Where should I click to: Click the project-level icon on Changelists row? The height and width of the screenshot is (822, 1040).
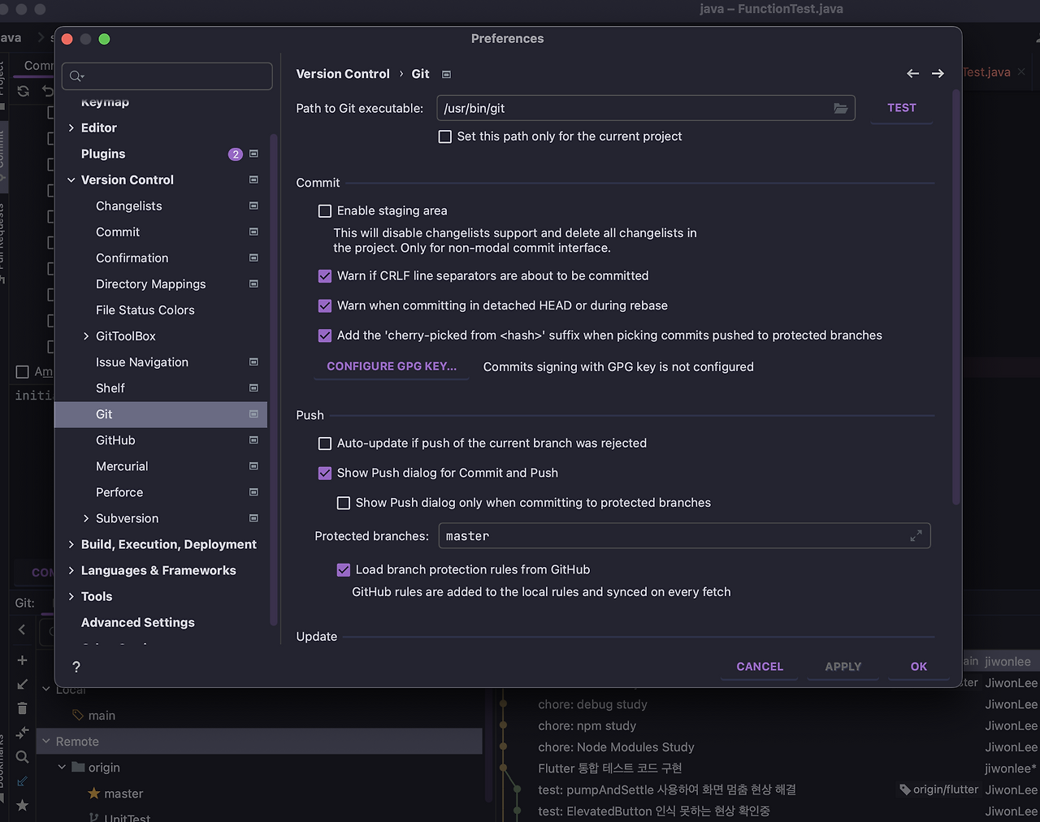click(x=253, y=205)
